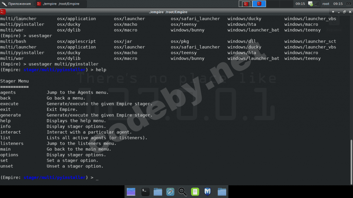Click the 'agents' command in help list
The width and height of the screenshot is (353, 198).
8,93
